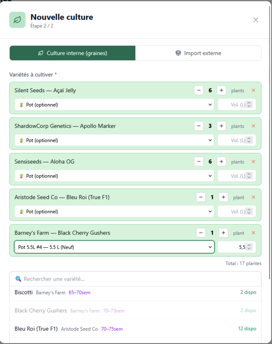Remove Barney's Farm Black Cherry Gushers
The image size is (272, 344).
point(253,233)
